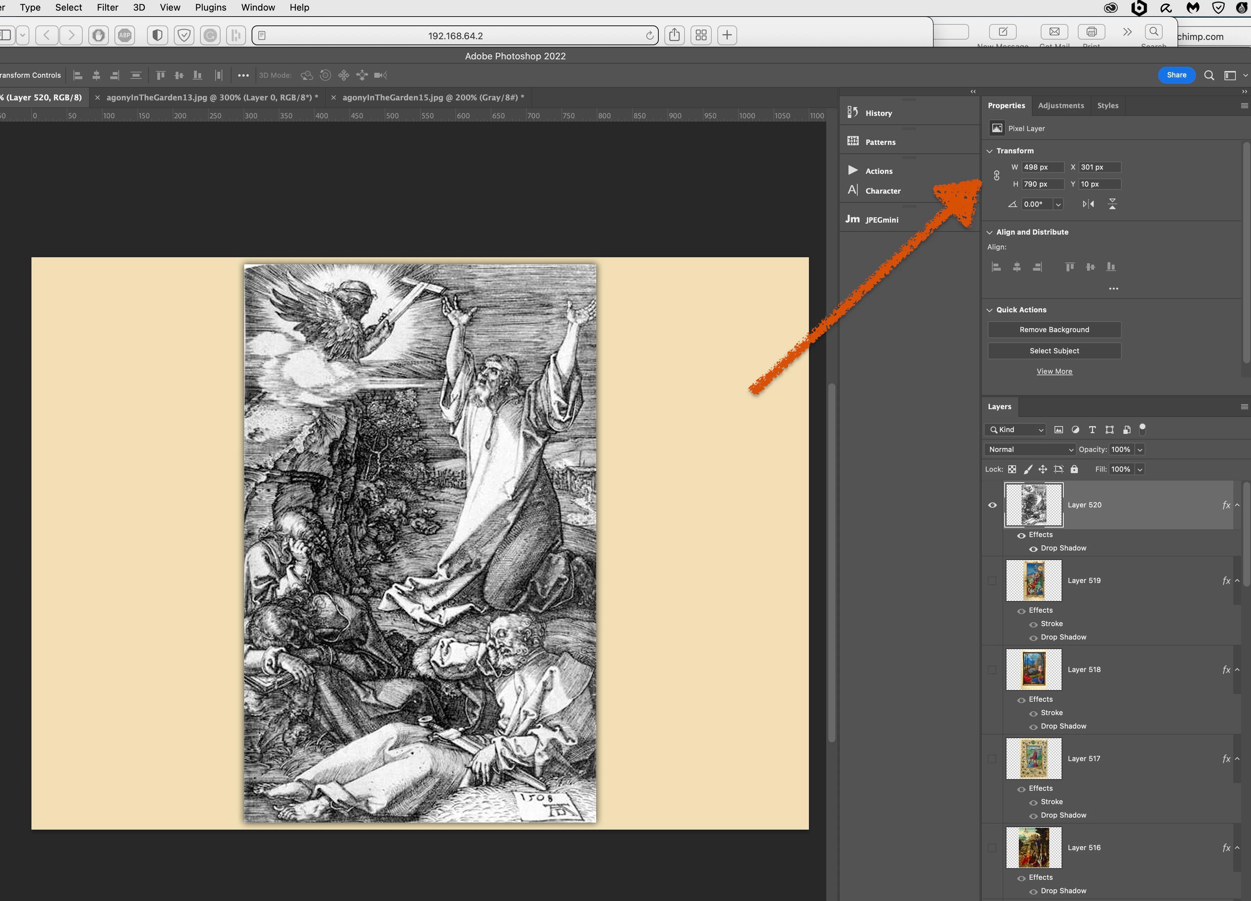Open the History panel icon
Image resolution: width=1251 pixels, height=901 pixels.
853,112
